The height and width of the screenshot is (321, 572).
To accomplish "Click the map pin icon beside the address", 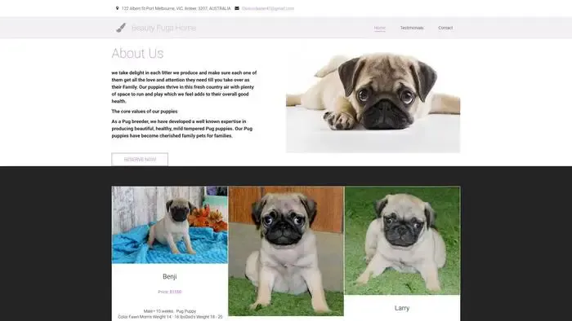I will click(x=117, y=8).
